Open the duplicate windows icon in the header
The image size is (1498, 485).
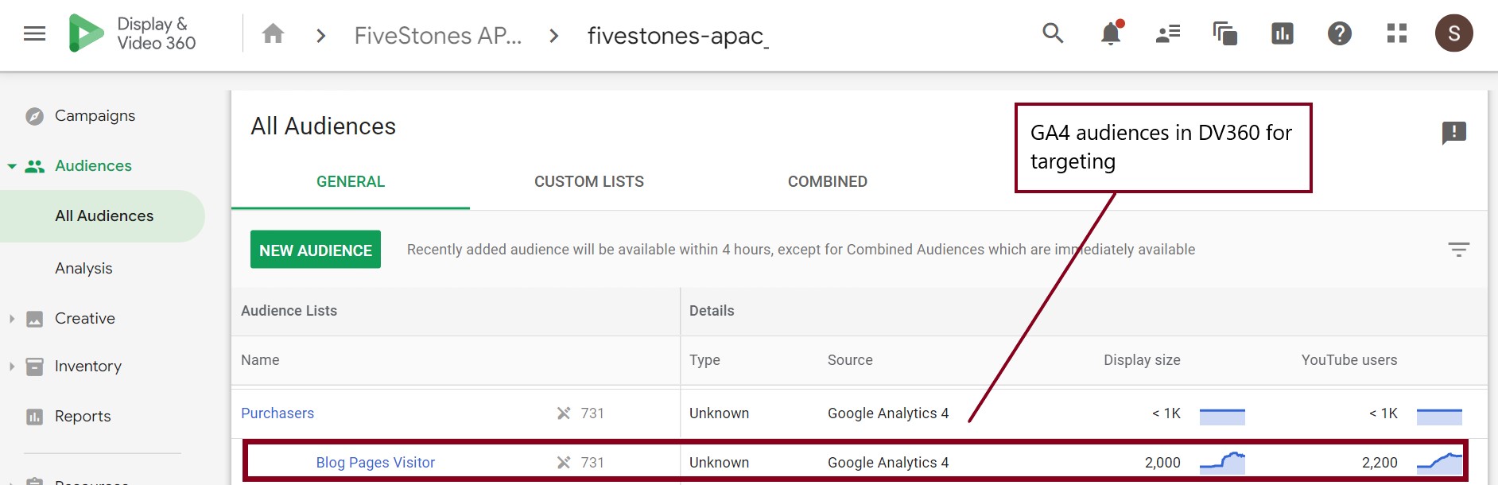point(1225,33)
